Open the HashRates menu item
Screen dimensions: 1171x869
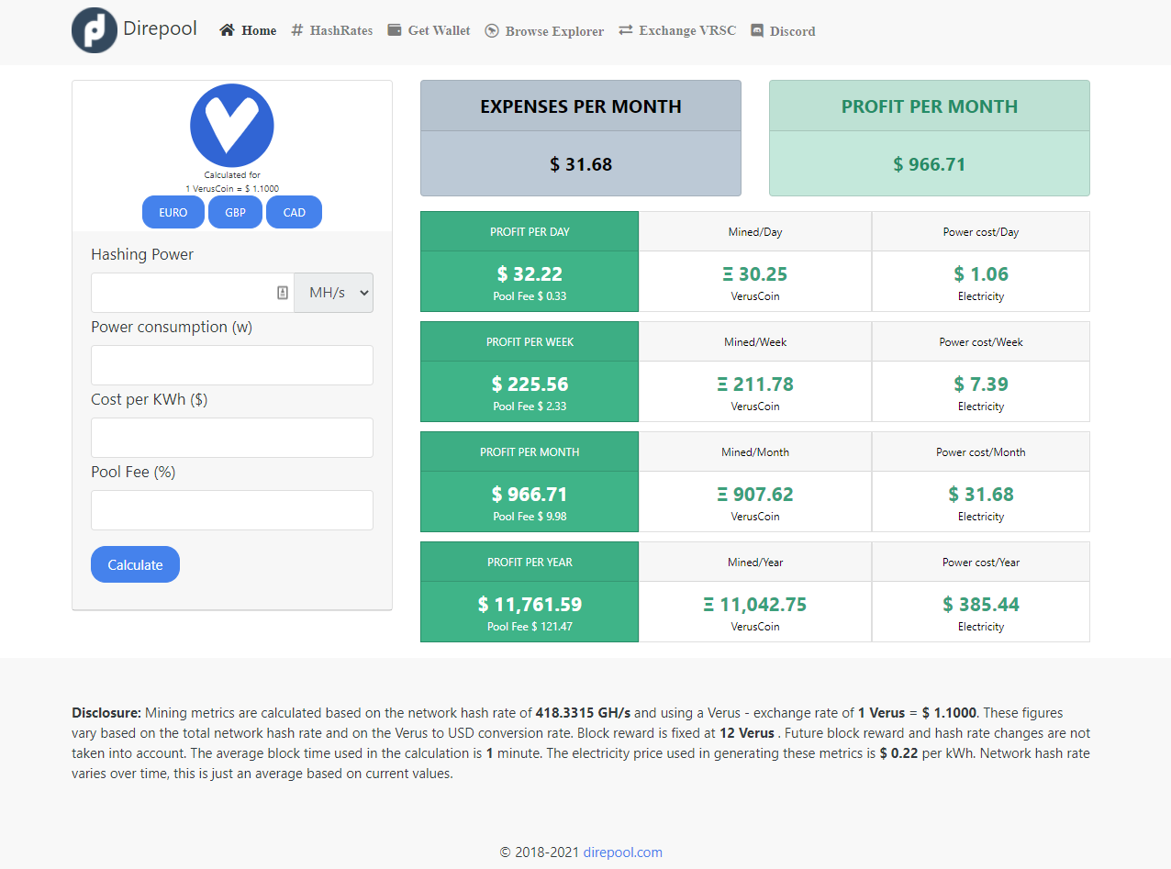tap(340, 30)
